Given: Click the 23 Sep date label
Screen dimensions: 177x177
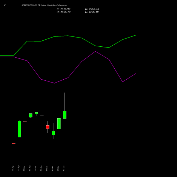Looking at the screenshot, I should pos(24,169).
